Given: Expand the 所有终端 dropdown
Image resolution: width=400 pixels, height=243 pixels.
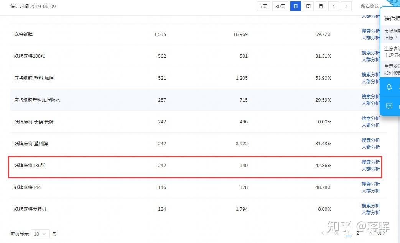Looking at the screenshot, I should (x=371, y=7).
